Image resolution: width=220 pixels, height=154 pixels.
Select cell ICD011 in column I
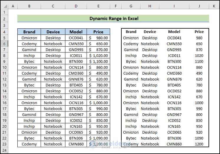(174, 55)
